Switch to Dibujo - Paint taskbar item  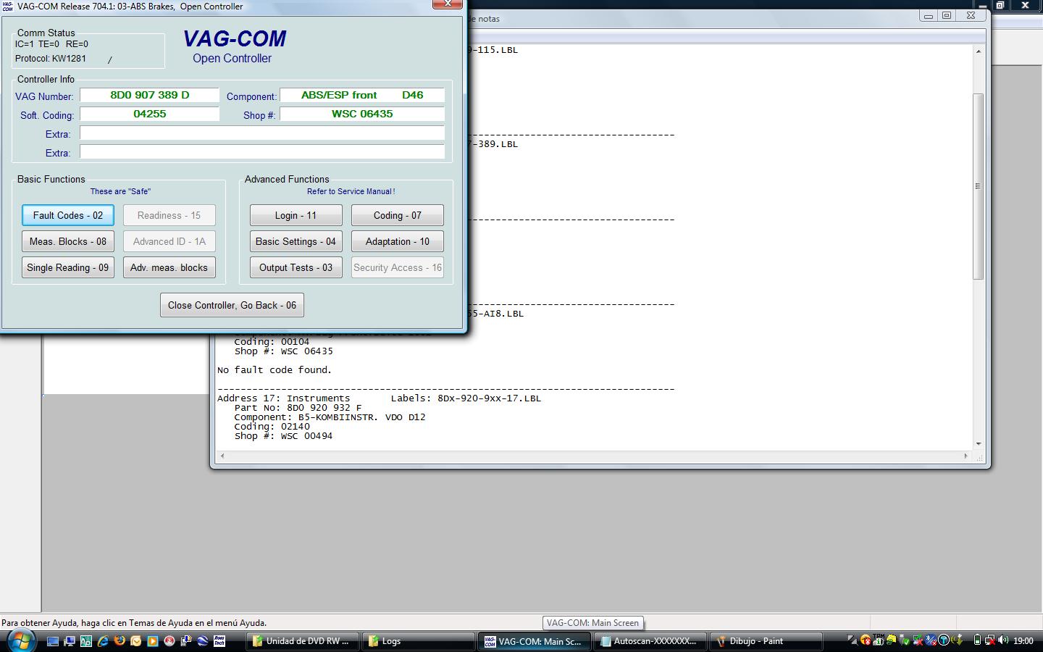[766, 641]
